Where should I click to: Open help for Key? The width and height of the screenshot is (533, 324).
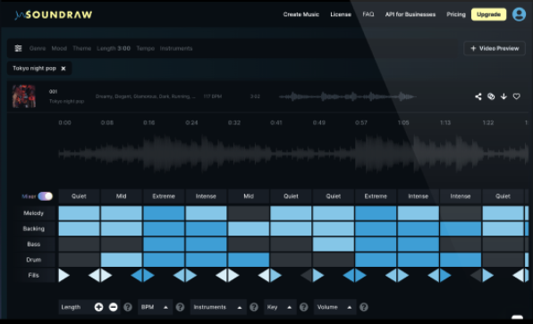(x=304, y=307)
